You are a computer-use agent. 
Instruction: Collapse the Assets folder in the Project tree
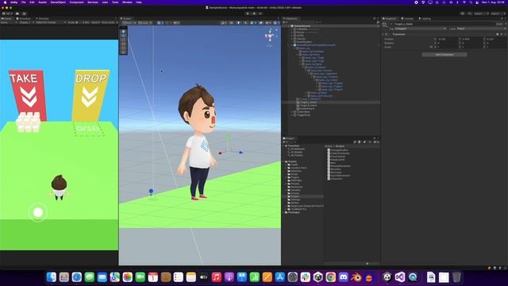coord(284,161)
